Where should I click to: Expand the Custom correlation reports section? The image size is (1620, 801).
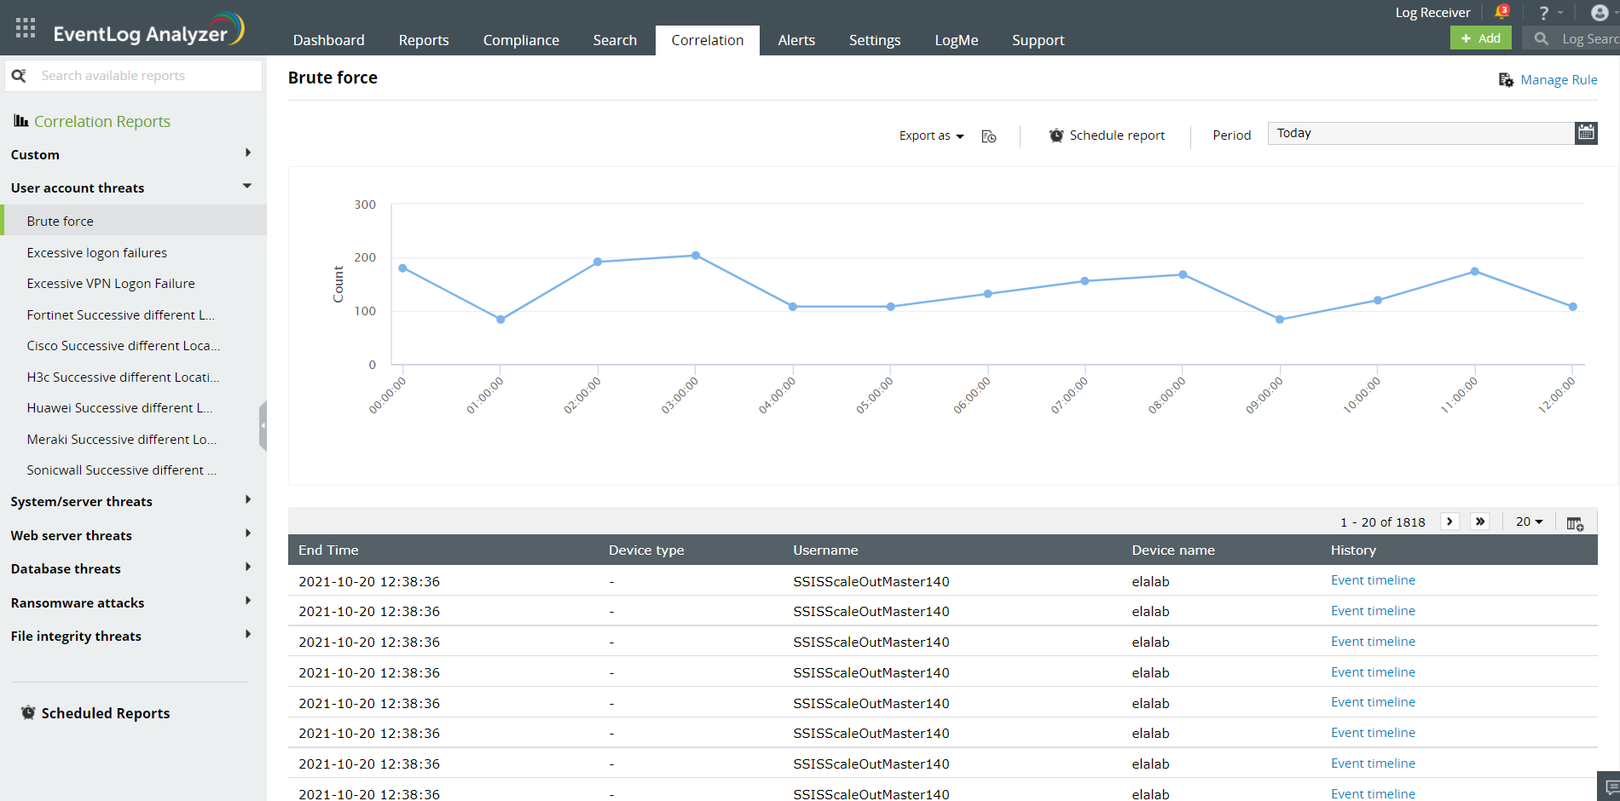coord(247,153)
